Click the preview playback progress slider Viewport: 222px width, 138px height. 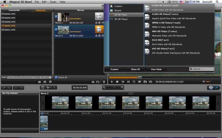pos(164,78)
